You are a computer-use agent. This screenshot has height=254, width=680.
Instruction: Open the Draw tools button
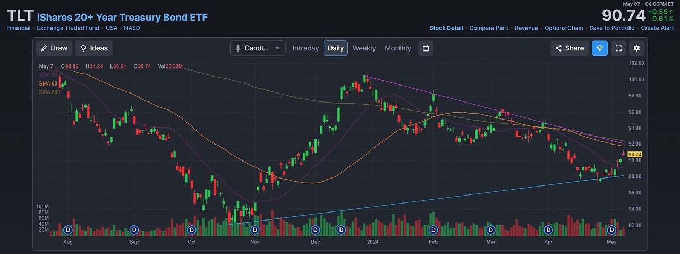click(x=54, y=48)
